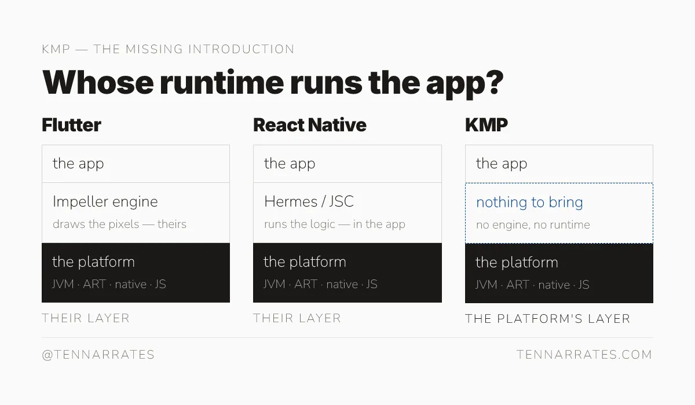Click 'the platform' in KMP's dark box
Image resolution: width=695 pixels, height=405 pixels.
[517, 263]
